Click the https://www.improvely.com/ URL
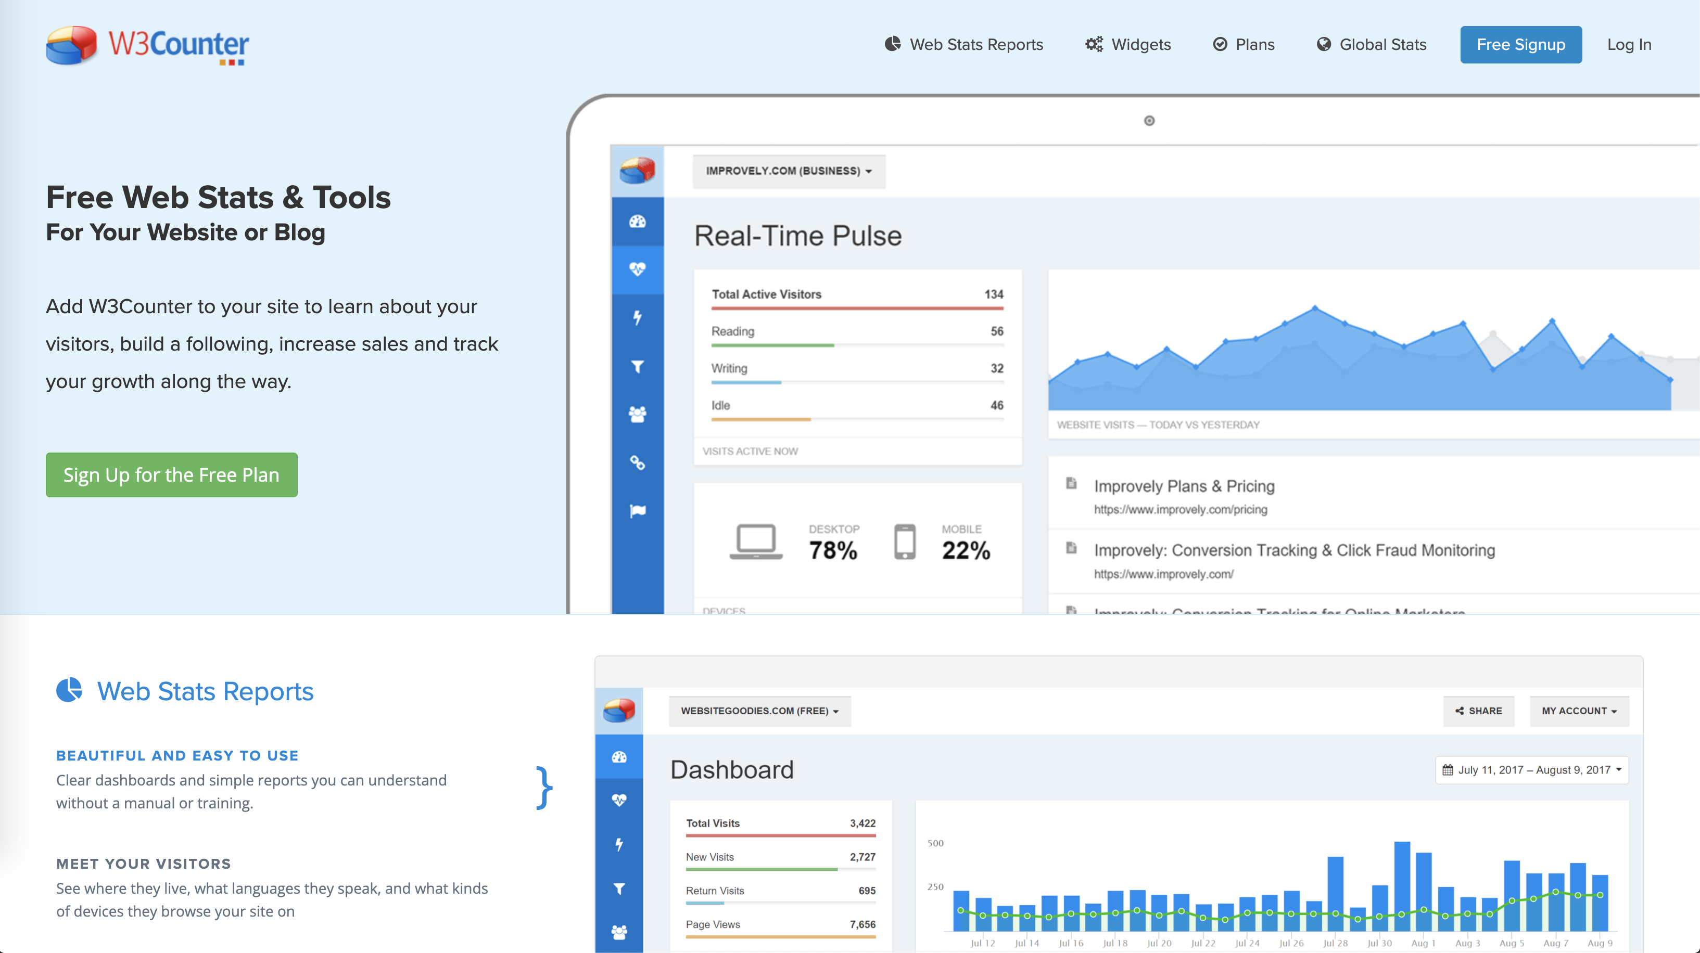 [1163, 574]
